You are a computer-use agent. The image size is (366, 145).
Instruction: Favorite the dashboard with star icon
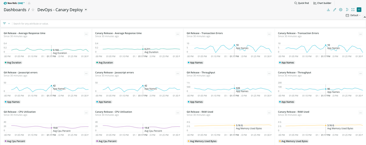coord(33,10)
